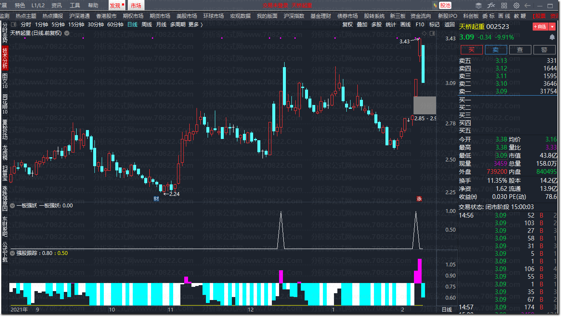Select the 60分钟 period
The width and height of the screenshot is (562, 317).
coord(115,25)
